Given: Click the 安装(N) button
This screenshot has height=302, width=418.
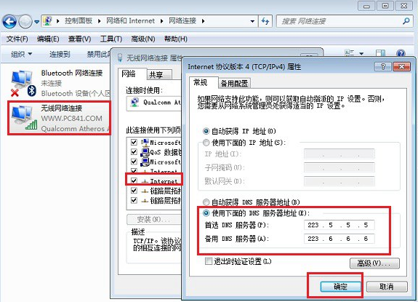Looking at the screenshot, I should 153,219.
